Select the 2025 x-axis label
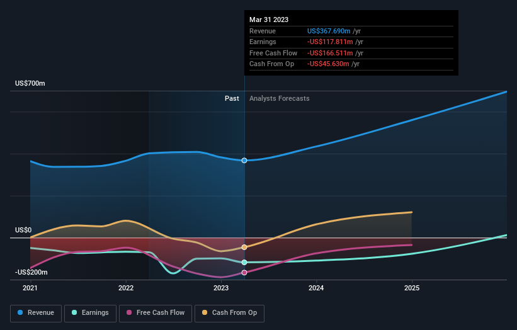 pyautogui.click(x=412, y=288)
